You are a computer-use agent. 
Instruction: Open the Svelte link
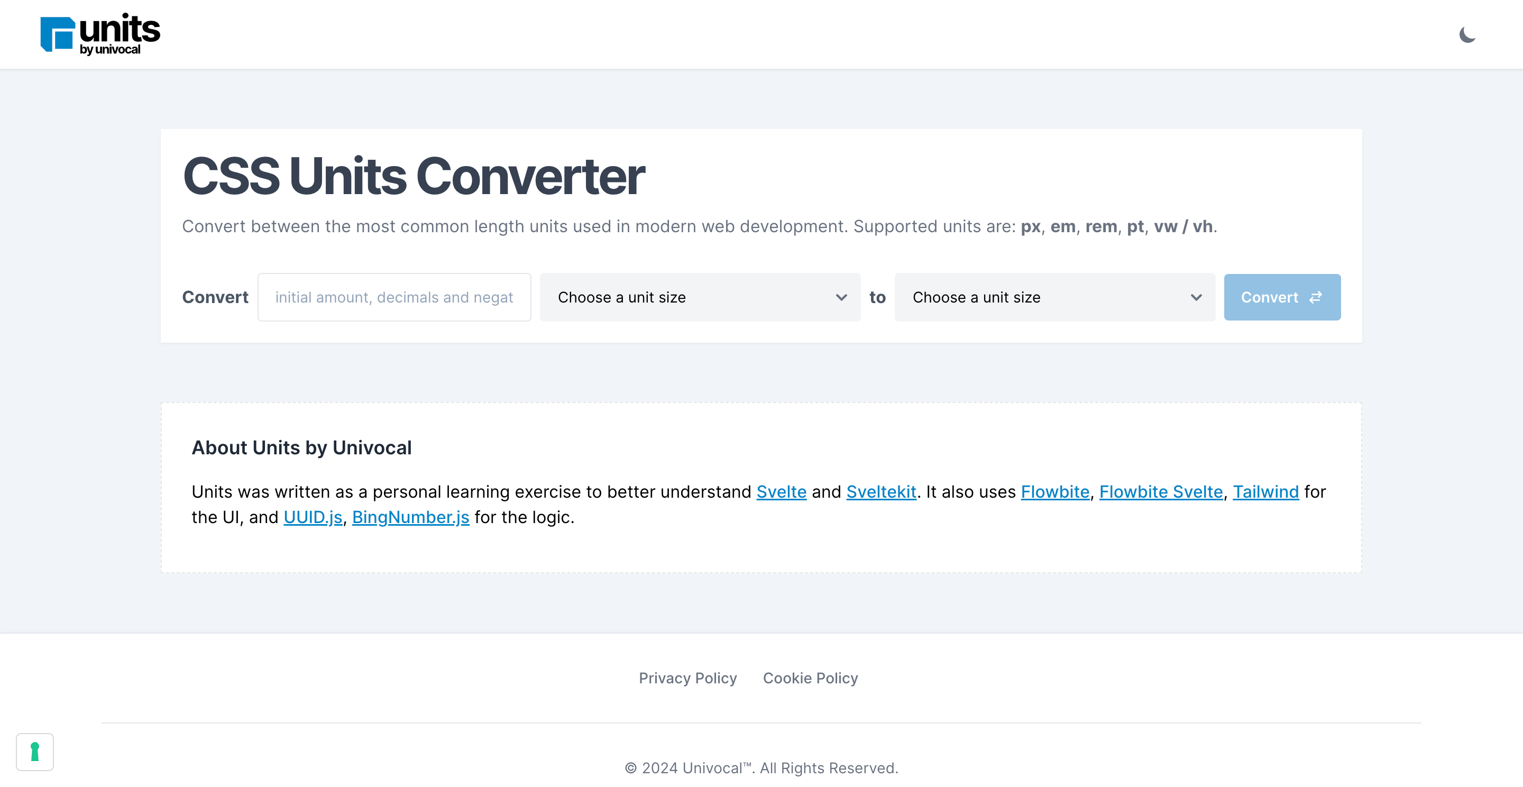point(781,492)
